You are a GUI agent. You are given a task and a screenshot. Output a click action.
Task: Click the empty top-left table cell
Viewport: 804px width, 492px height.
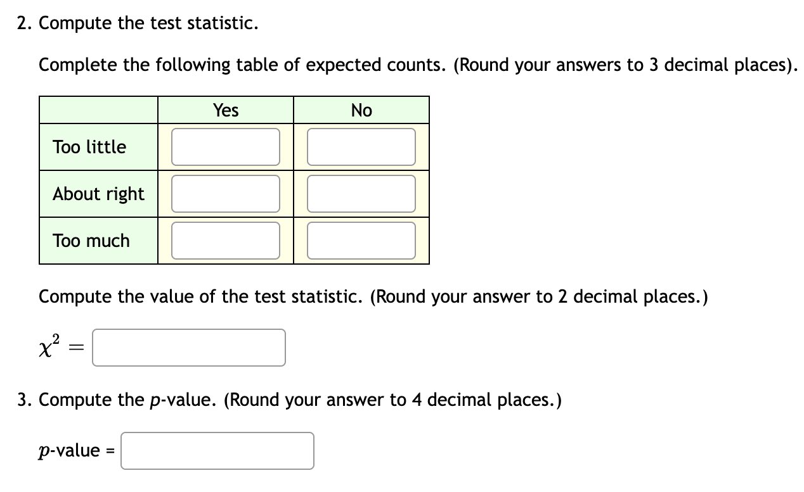[98, 110]
